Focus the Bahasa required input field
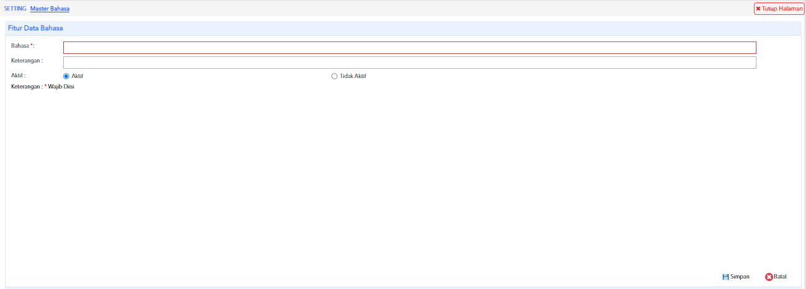 (410, 48)
